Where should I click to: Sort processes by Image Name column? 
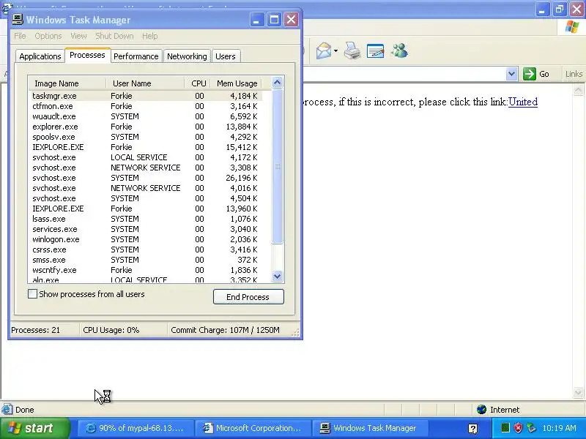click(x=67, y=83)
